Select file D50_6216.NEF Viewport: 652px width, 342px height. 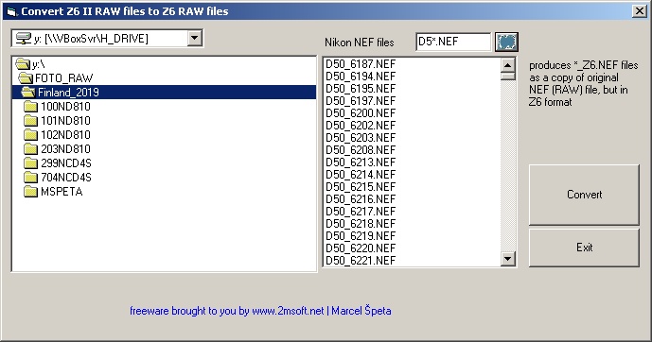[x=361, y=198]
